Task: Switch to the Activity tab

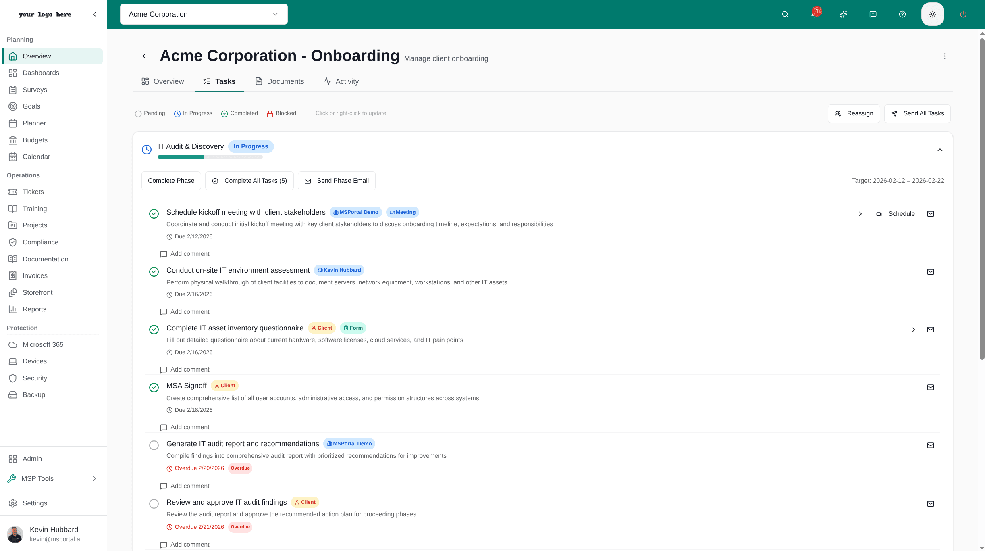Action: tap(341, 81)
